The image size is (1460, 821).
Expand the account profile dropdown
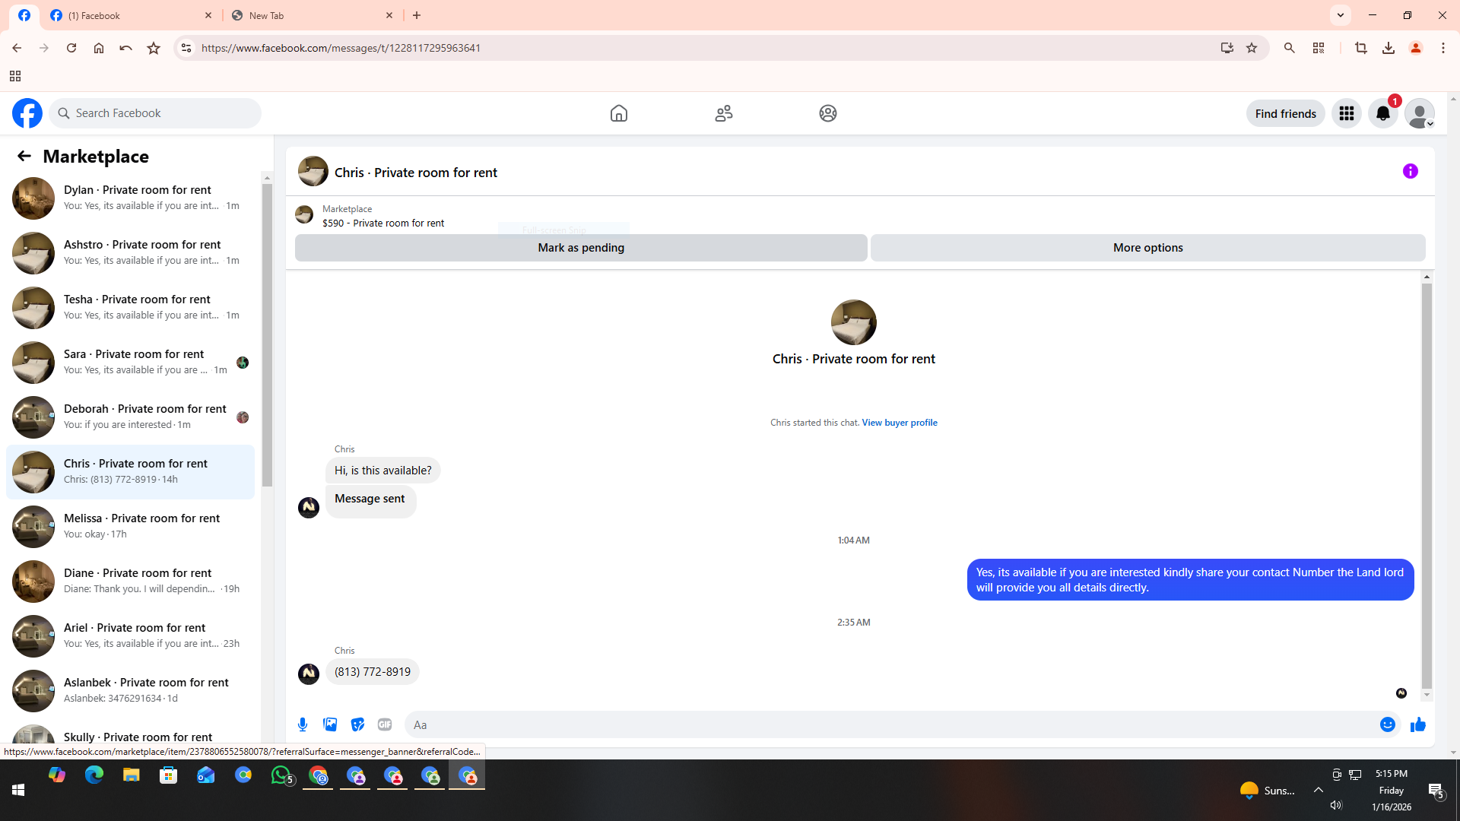(x=1419, y=114)
